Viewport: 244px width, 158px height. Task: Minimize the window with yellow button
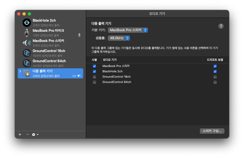tap(24, 14)
